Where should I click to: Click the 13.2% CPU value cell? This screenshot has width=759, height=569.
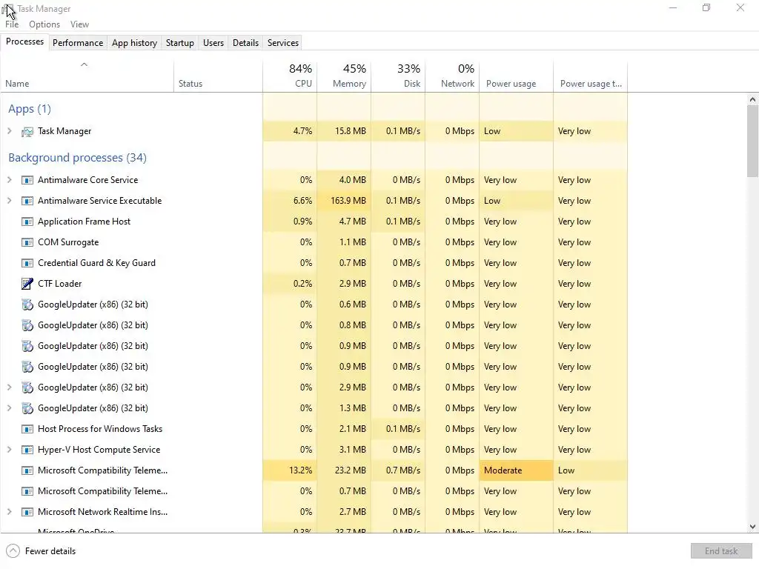pos(290,470)
